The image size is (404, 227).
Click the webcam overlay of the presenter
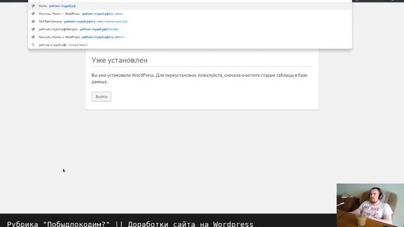coord(371,205)
